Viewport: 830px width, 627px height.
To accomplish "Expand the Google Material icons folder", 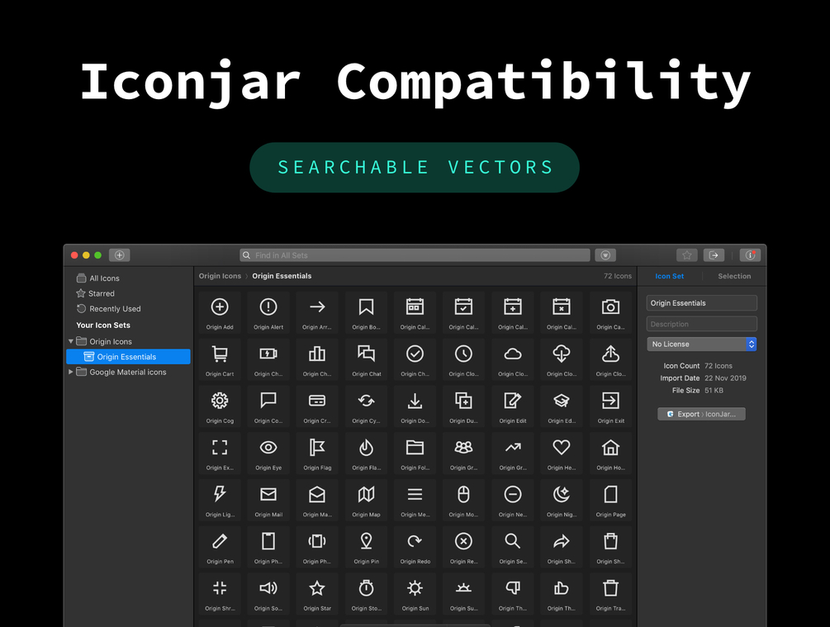I will (71, 373).
